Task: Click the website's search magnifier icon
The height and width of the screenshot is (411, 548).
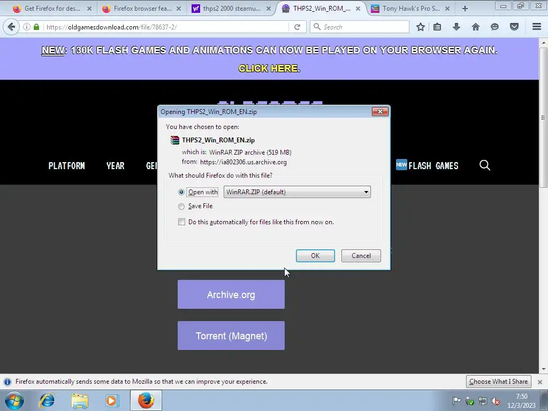Action: click(x=485, y=165)
